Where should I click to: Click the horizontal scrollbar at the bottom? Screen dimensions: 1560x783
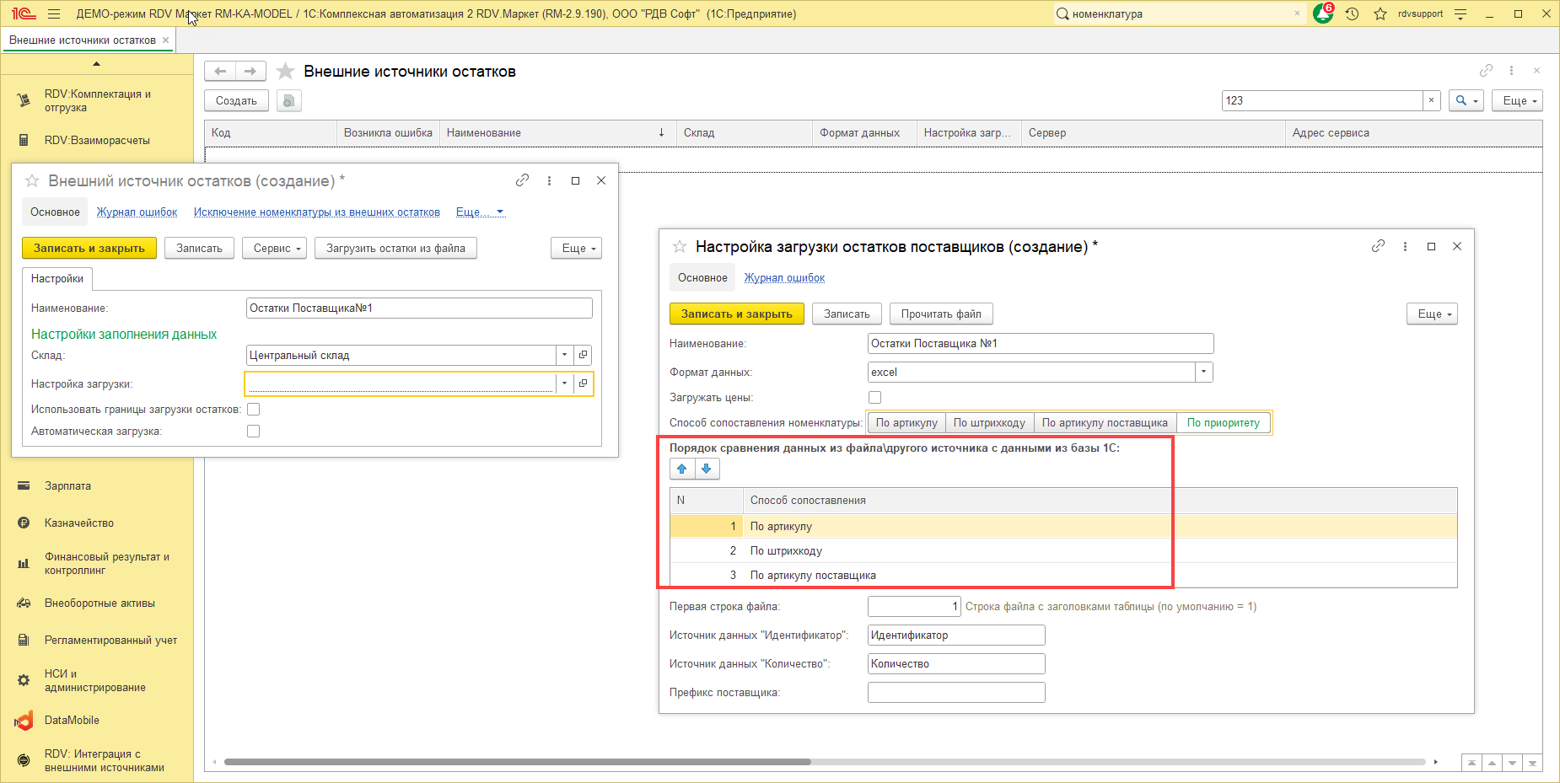coord(517,762)
